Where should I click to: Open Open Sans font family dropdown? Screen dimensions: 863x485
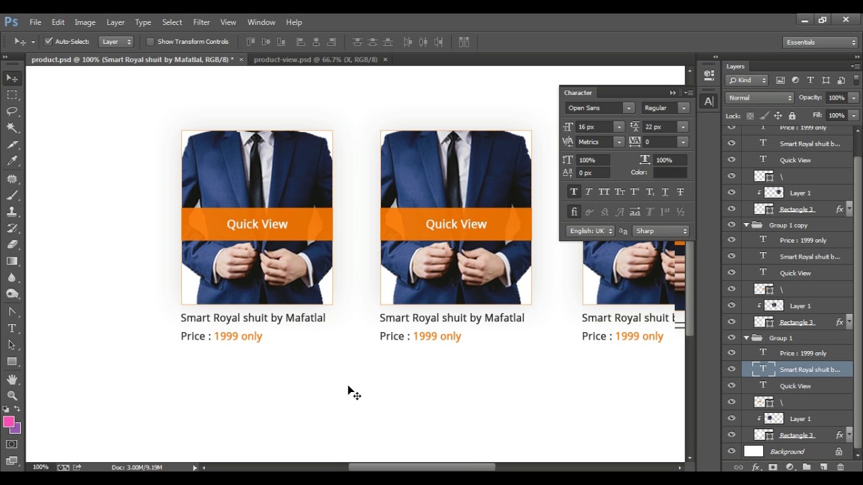pyautogui.click(x=628, y=108)
